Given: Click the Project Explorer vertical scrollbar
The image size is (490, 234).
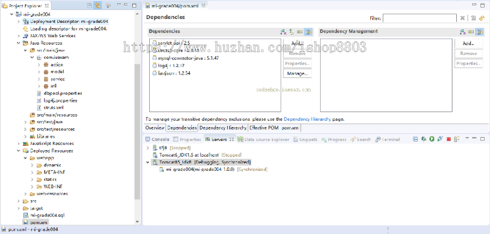Looking at the screenshot, I should 137,131.
